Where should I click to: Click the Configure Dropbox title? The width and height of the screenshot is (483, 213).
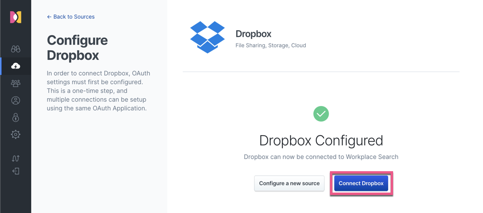[x=77, y=48]
